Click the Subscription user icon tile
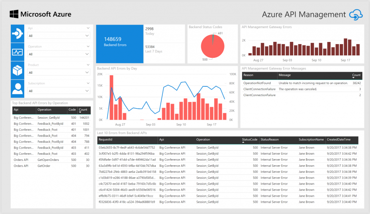Viewport: 370px width, 214px height. click(17, 89)
